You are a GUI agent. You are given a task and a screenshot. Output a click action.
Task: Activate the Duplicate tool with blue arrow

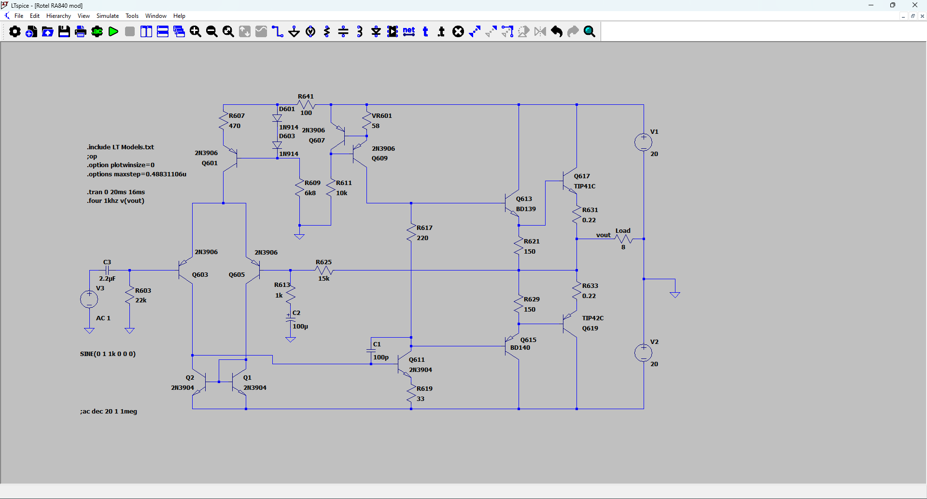(x=475, y=32)
